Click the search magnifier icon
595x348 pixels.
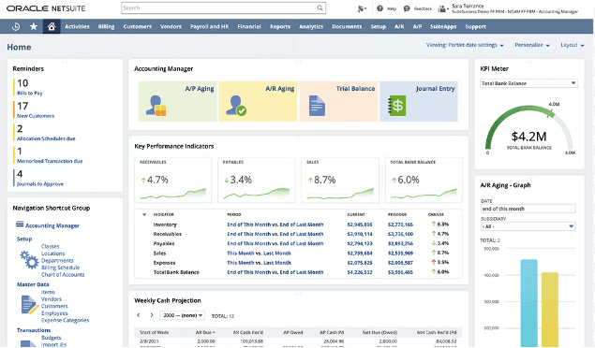pos(320,8)
